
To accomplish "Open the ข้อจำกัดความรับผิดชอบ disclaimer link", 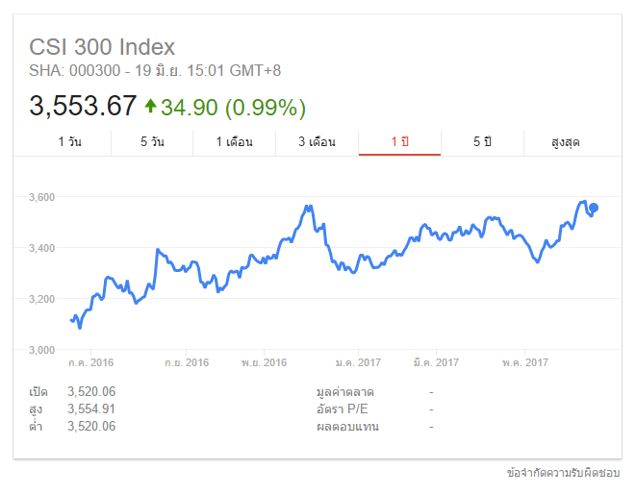I will [x=564, y=474].
